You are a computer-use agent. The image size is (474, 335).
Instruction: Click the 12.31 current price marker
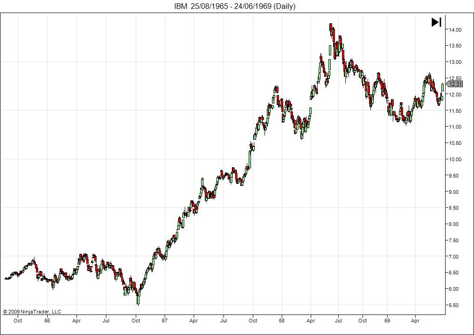click(x=454, y=84)
